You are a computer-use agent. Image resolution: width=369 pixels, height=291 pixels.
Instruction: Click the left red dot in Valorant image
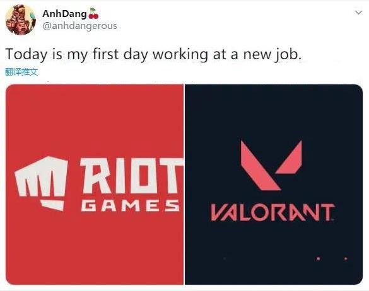pyautogui.click(x=319, y=259)
